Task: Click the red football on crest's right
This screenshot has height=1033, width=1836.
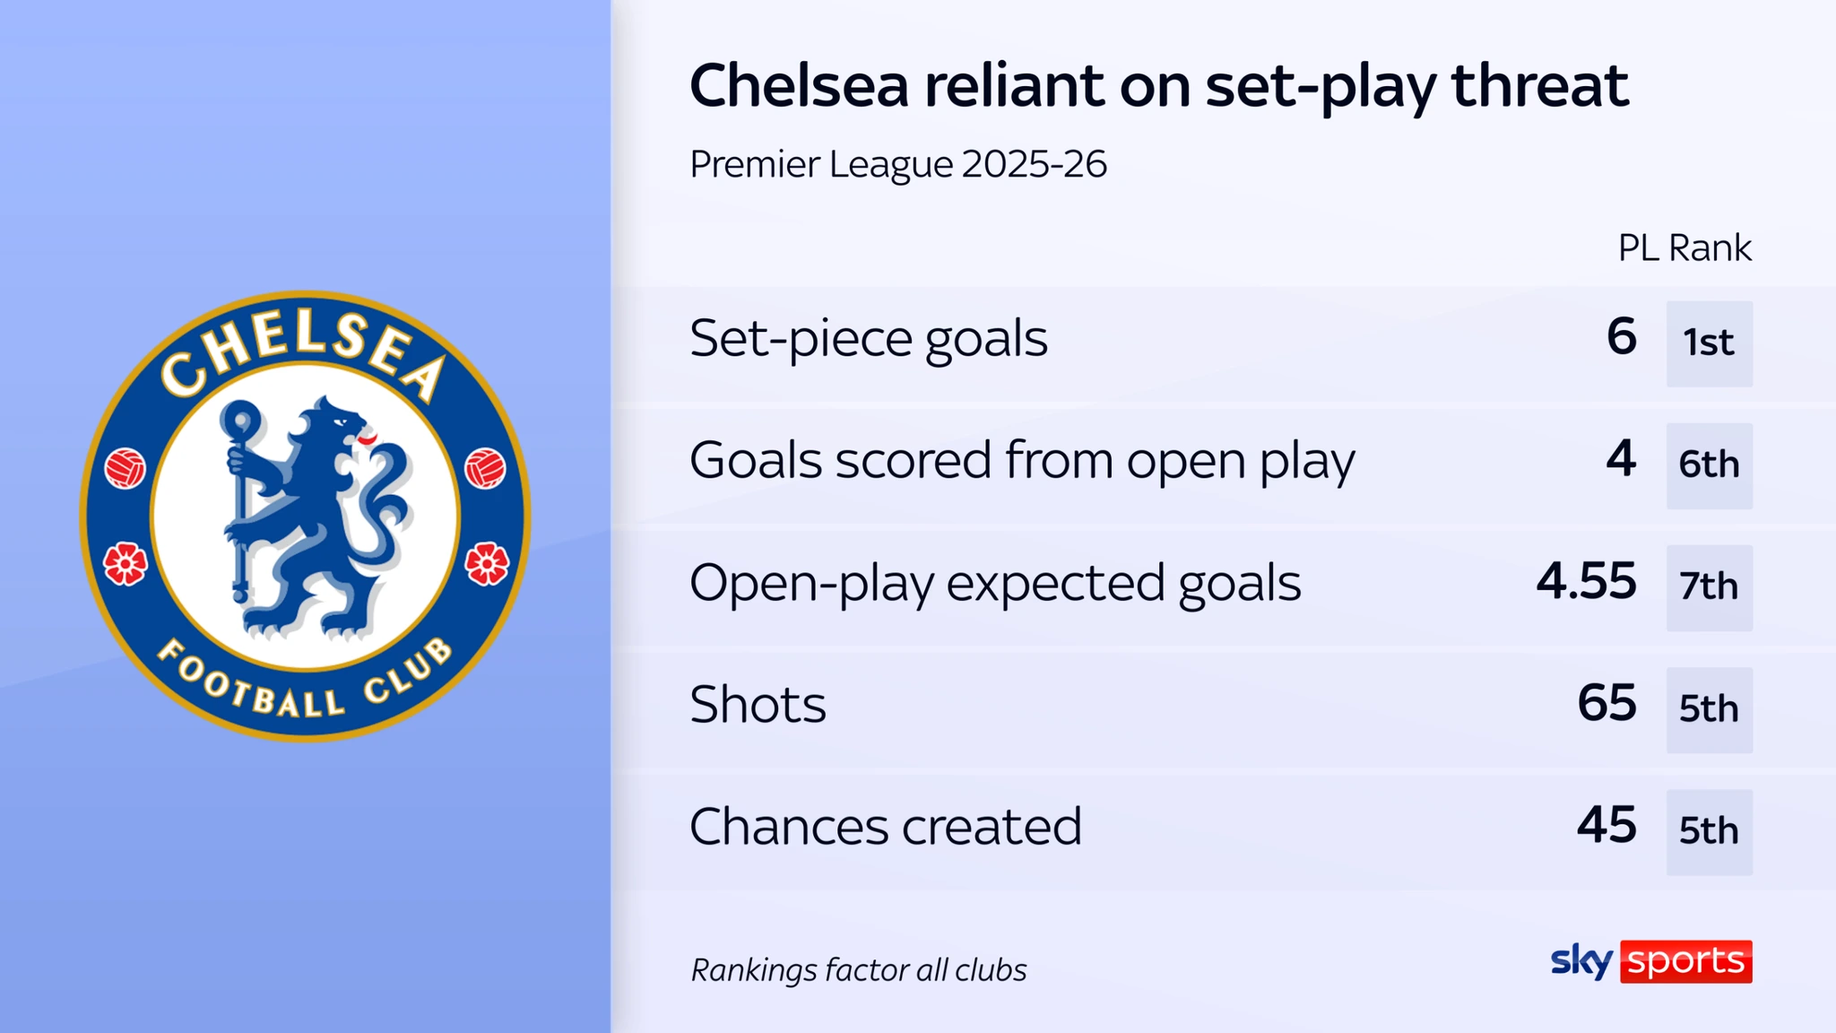Action: pyautogui.click(x=485, y=468)
